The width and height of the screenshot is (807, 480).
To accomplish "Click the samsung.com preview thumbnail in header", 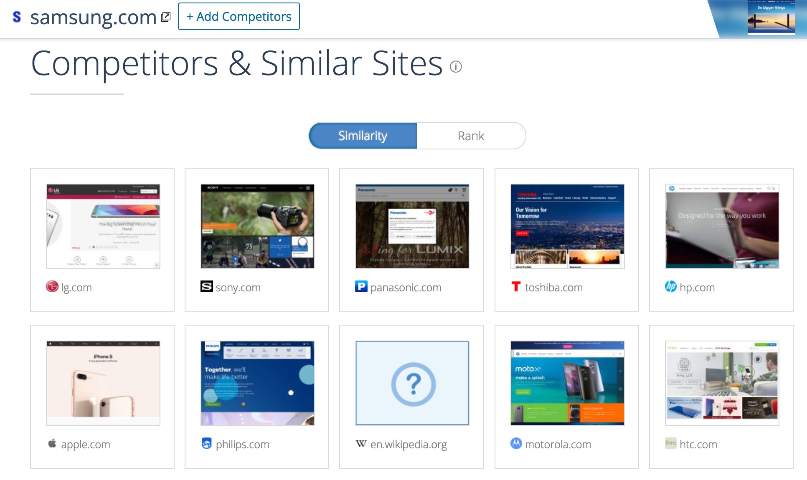I will 771,17.
